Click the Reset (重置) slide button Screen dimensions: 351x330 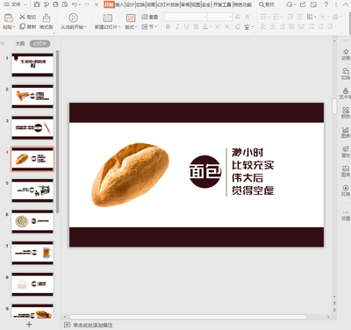pyautogui.click(x=150, y=17)
